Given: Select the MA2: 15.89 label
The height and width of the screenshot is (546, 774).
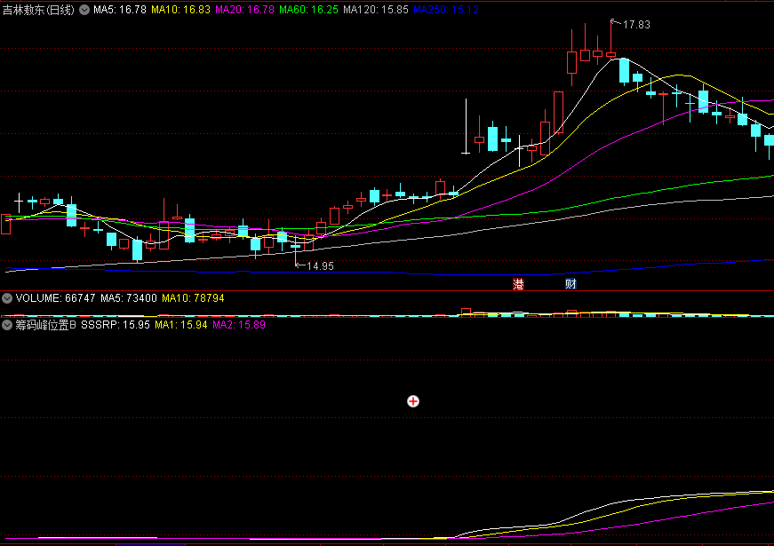Looking at the screenshot, I should point(239,325).
